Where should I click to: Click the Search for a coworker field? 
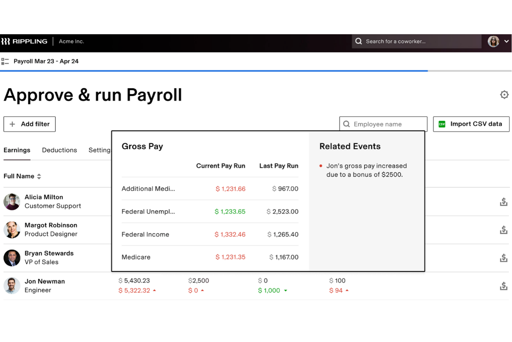click(417, 41)
